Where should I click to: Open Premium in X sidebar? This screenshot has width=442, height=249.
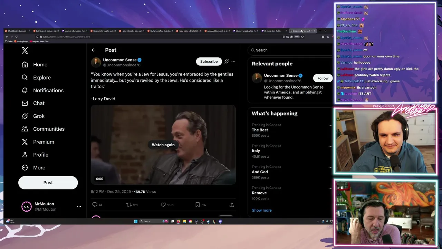38,142
